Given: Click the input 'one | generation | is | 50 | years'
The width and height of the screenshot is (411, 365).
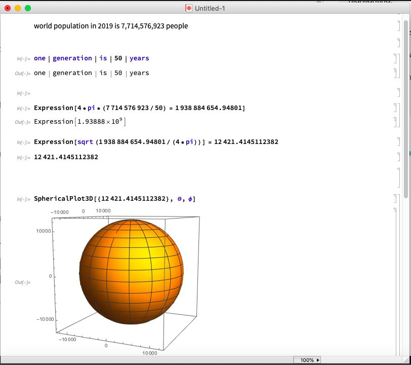Looking at the screenshot, I should pyautogui.click(x=92, y=58).
